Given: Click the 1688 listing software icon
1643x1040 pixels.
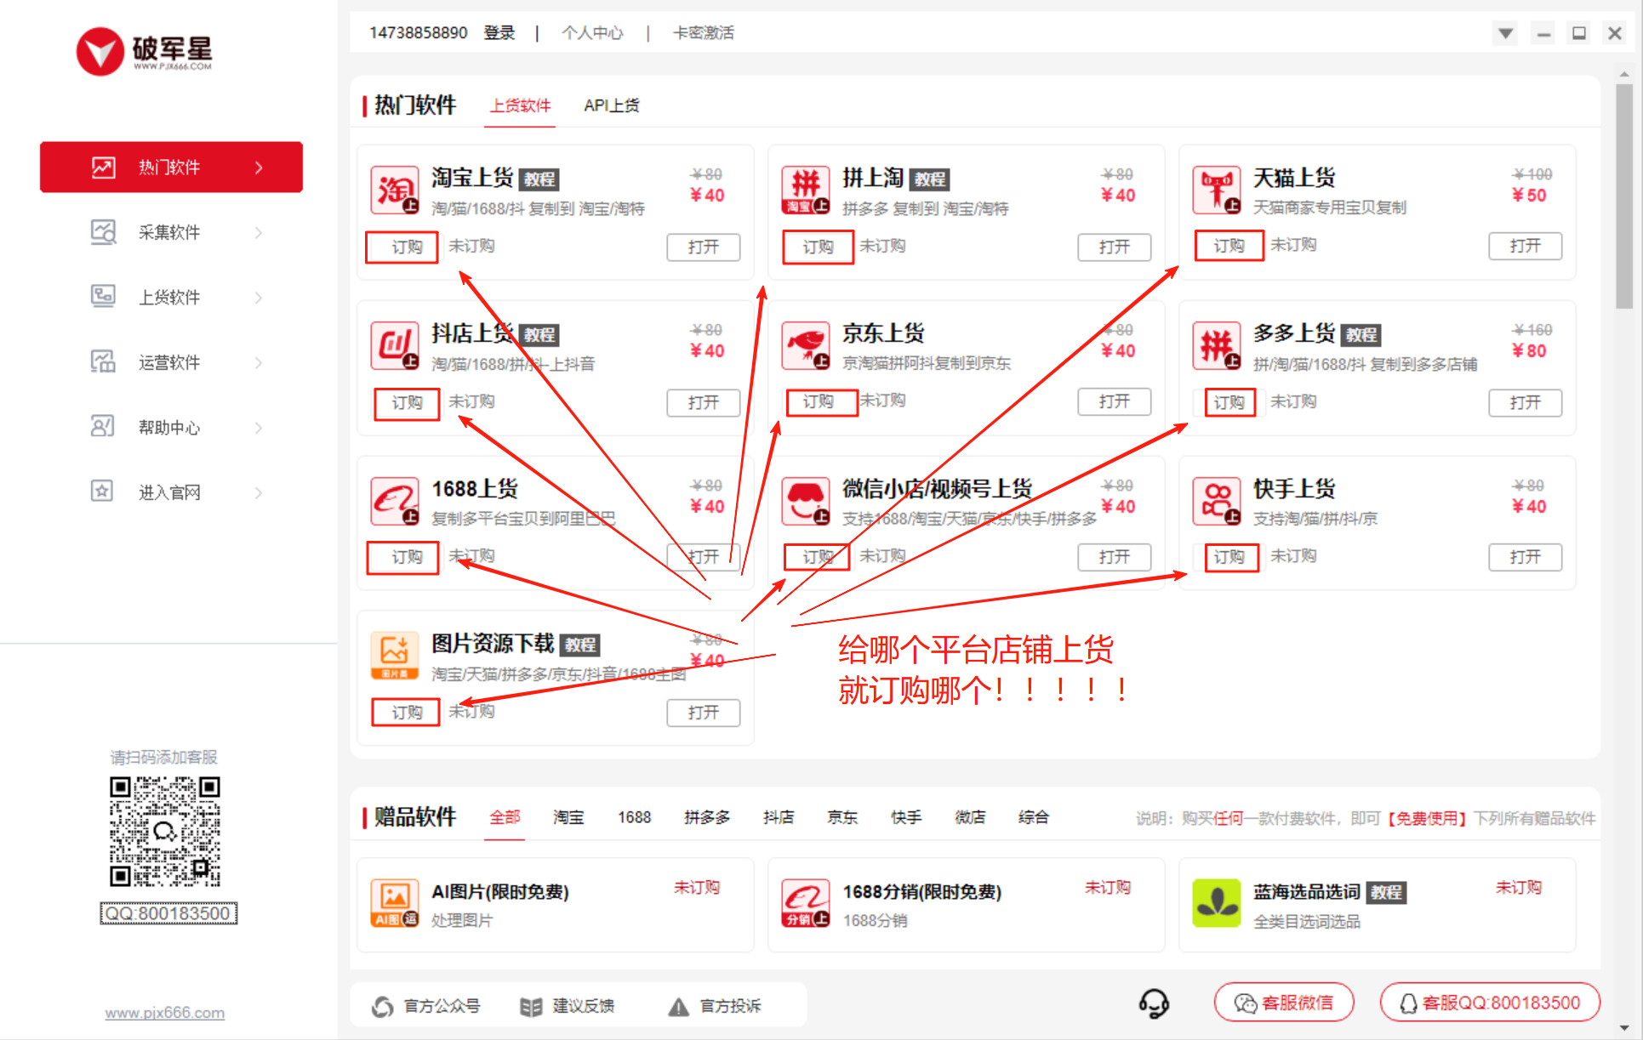Looking at the screenshot, I should click(x=395, y=501).
